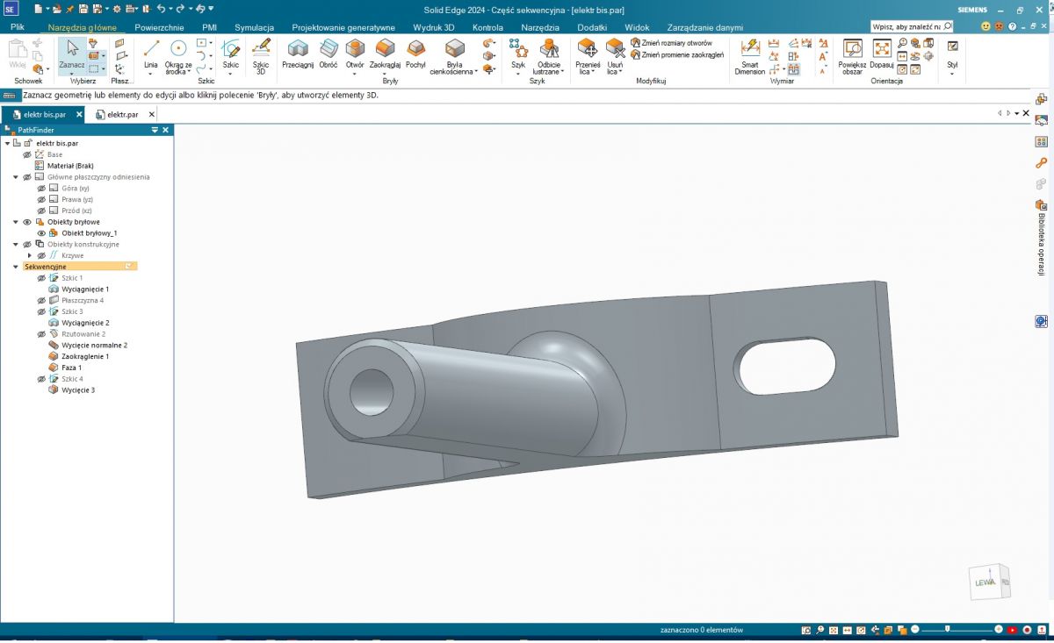The image size is (1054, 643).
Task: Toggle visibility of Szkic 3
Action: [41, 311]
